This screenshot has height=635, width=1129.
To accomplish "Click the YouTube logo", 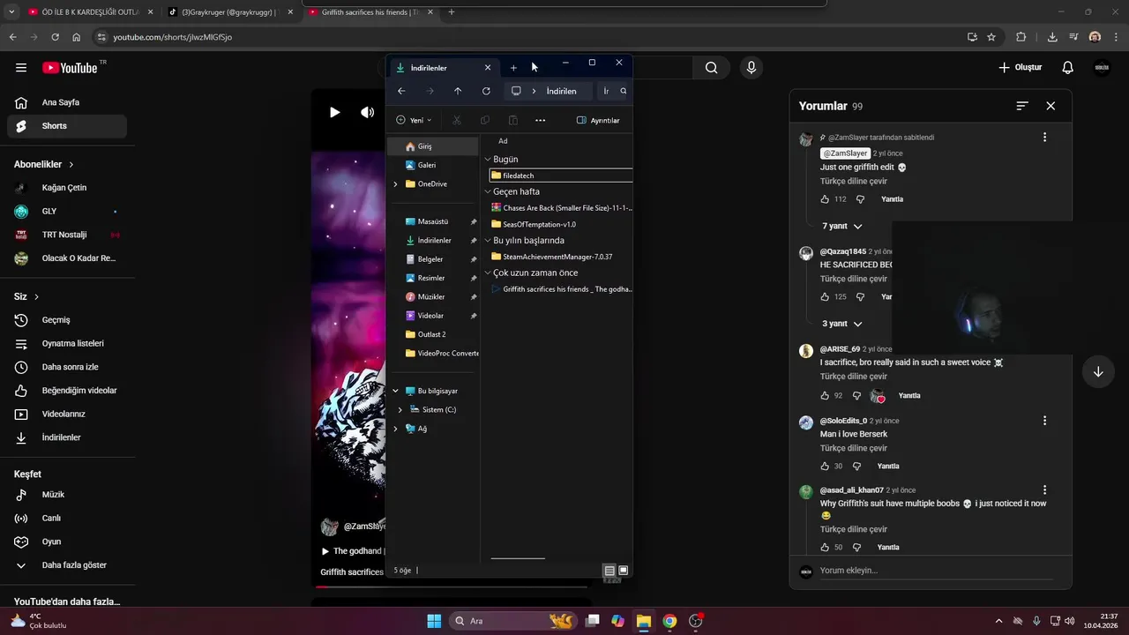I will [69, 68].
